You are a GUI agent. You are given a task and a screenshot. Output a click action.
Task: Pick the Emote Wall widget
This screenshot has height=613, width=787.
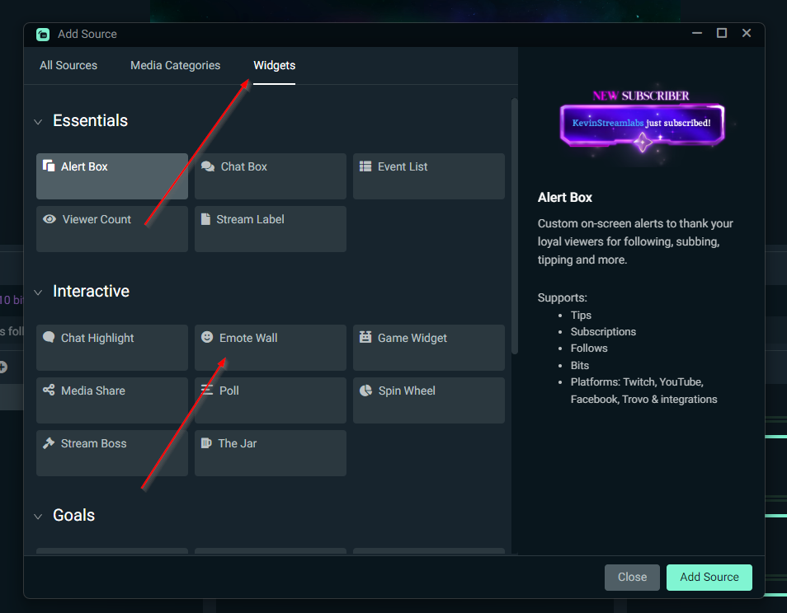[x=270, y=348]
